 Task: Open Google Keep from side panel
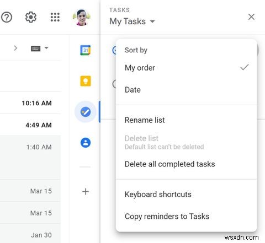pyautogui.click(x=86, y=81)
